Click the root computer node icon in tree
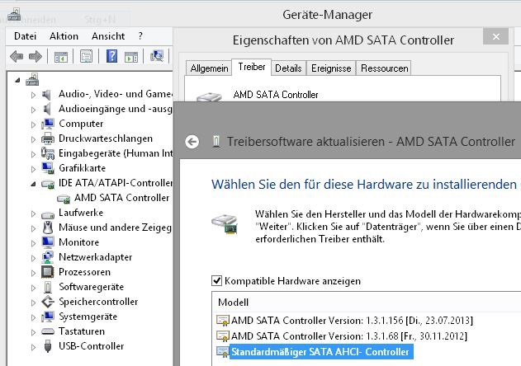This screenshot has height=366, width=521. tap(32, 80)
